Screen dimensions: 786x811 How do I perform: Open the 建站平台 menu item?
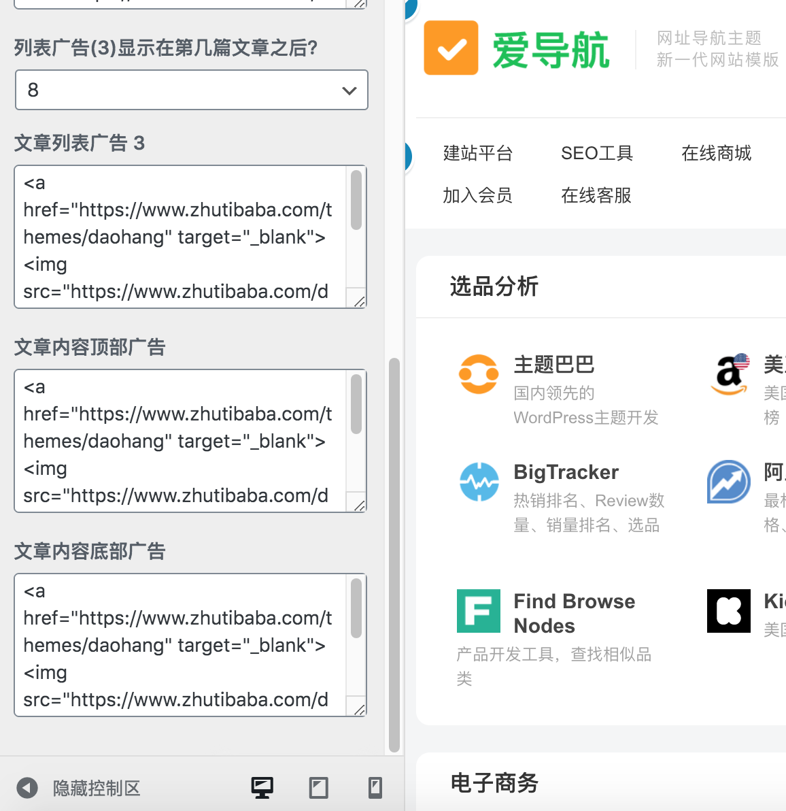click(478, 153)
